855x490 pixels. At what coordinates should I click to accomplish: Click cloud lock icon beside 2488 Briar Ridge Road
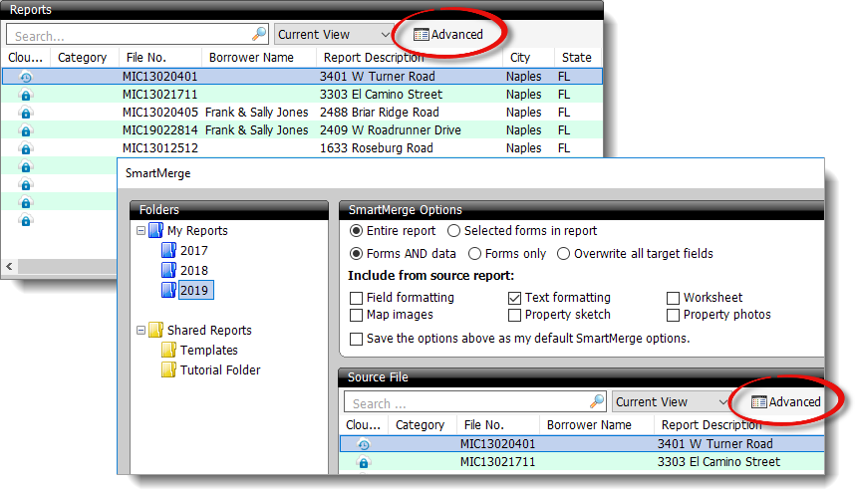pyautogui.click(x=26, y=113)
